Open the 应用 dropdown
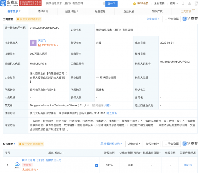 (x=174, y=3)
